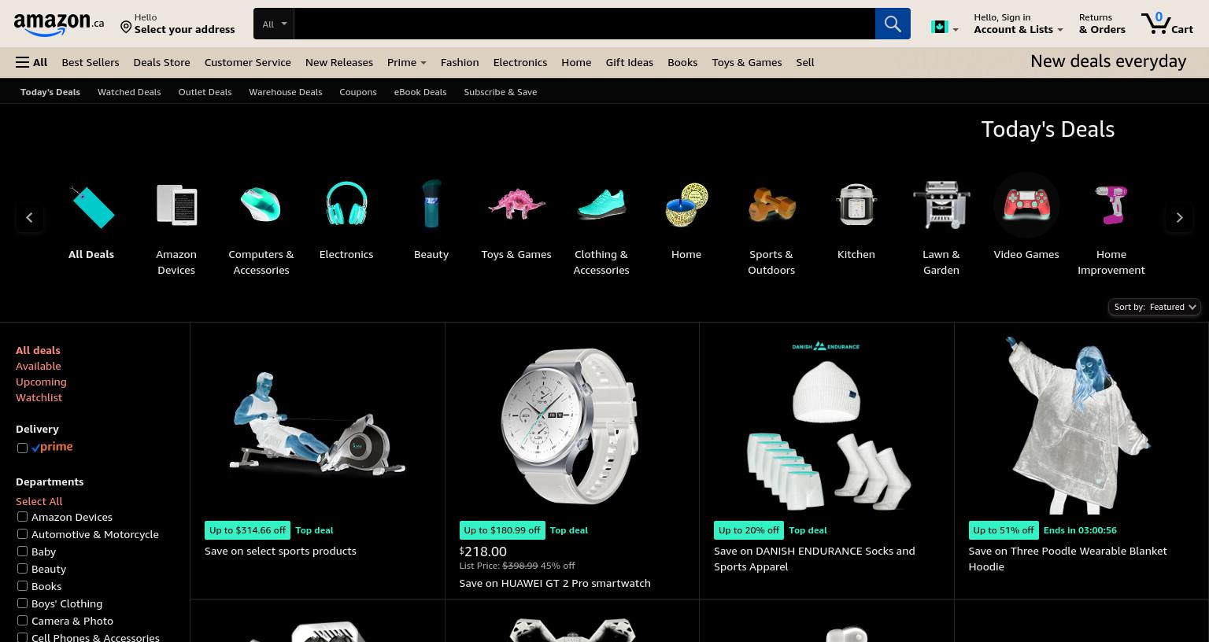The height and width of the screenshot is (642, 1209).
Task: Open Subscribe & Save tab
Action: tap(501, 92)
